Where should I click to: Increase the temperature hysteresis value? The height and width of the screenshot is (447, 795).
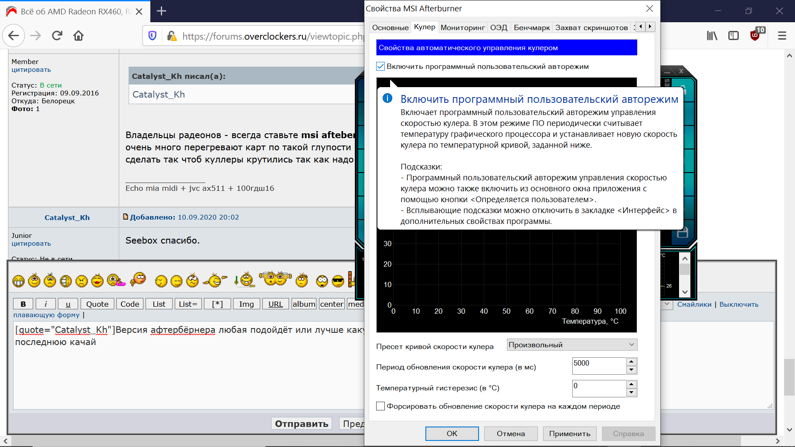pos(632,384)
